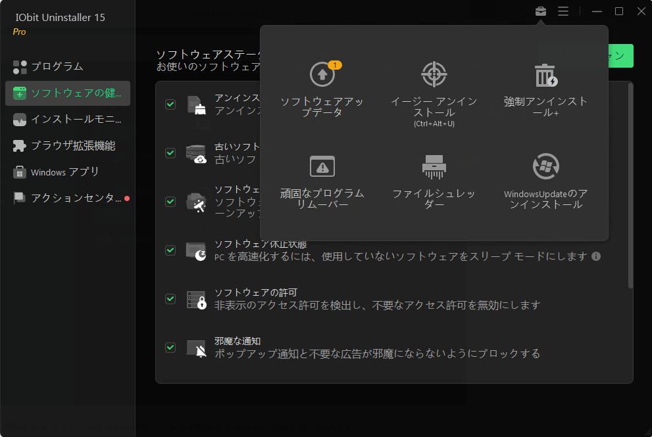The height and width of the screenshot is (437, 652).
Task: Click the Software Health sidebar icon
Action: [x=20, y=93]
